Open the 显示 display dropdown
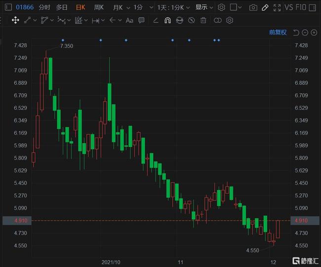321x267 pixels. pyautogui.click(x=204, y=7)
